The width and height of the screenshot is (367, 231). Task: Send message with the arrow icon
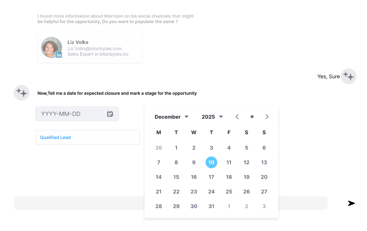pos(351,203)
